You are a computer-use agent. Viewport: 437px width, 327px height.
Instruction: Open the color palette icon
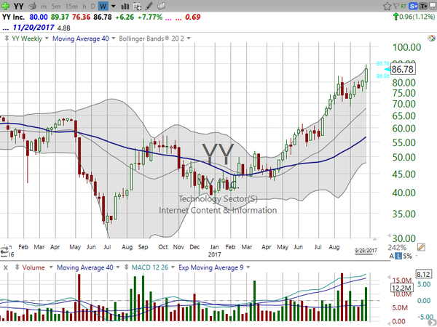click(431, 38)
